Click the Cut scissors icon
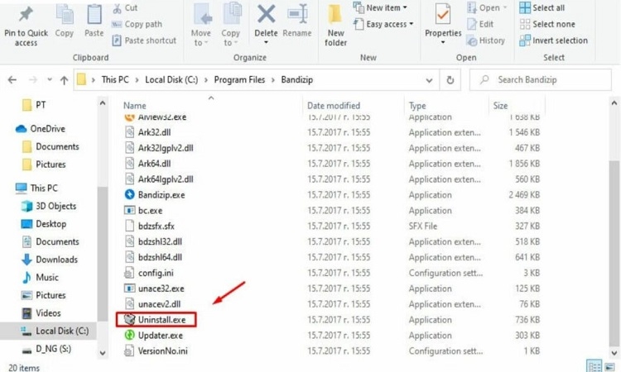The height and width of the screenshot is (372, 621). pos(118,8)
